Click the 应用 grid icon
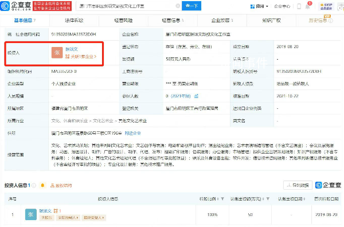Image resolution: width=344 pixels, height=227 pixels. [252, 6]
